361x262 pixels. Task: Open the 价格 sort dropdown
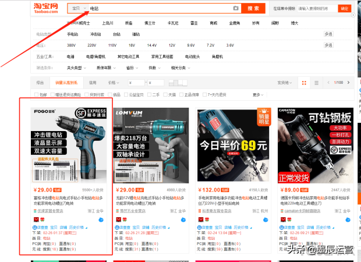click(x=114, y=83)
